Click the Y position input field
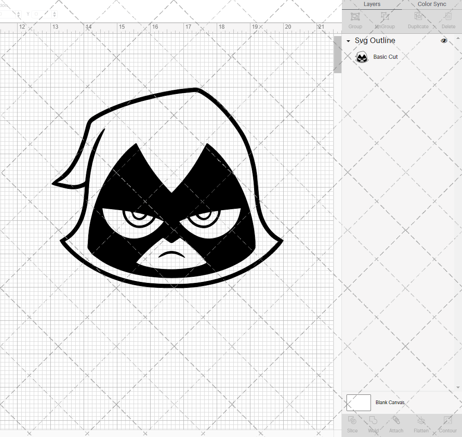This screenshot has width=462, height=437. 42,14
